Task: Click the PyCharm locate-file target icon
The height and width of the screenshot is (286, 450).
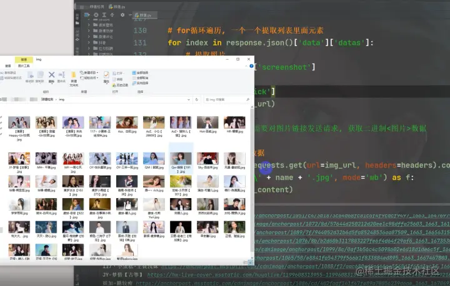Action: click(x=96, y=15)
